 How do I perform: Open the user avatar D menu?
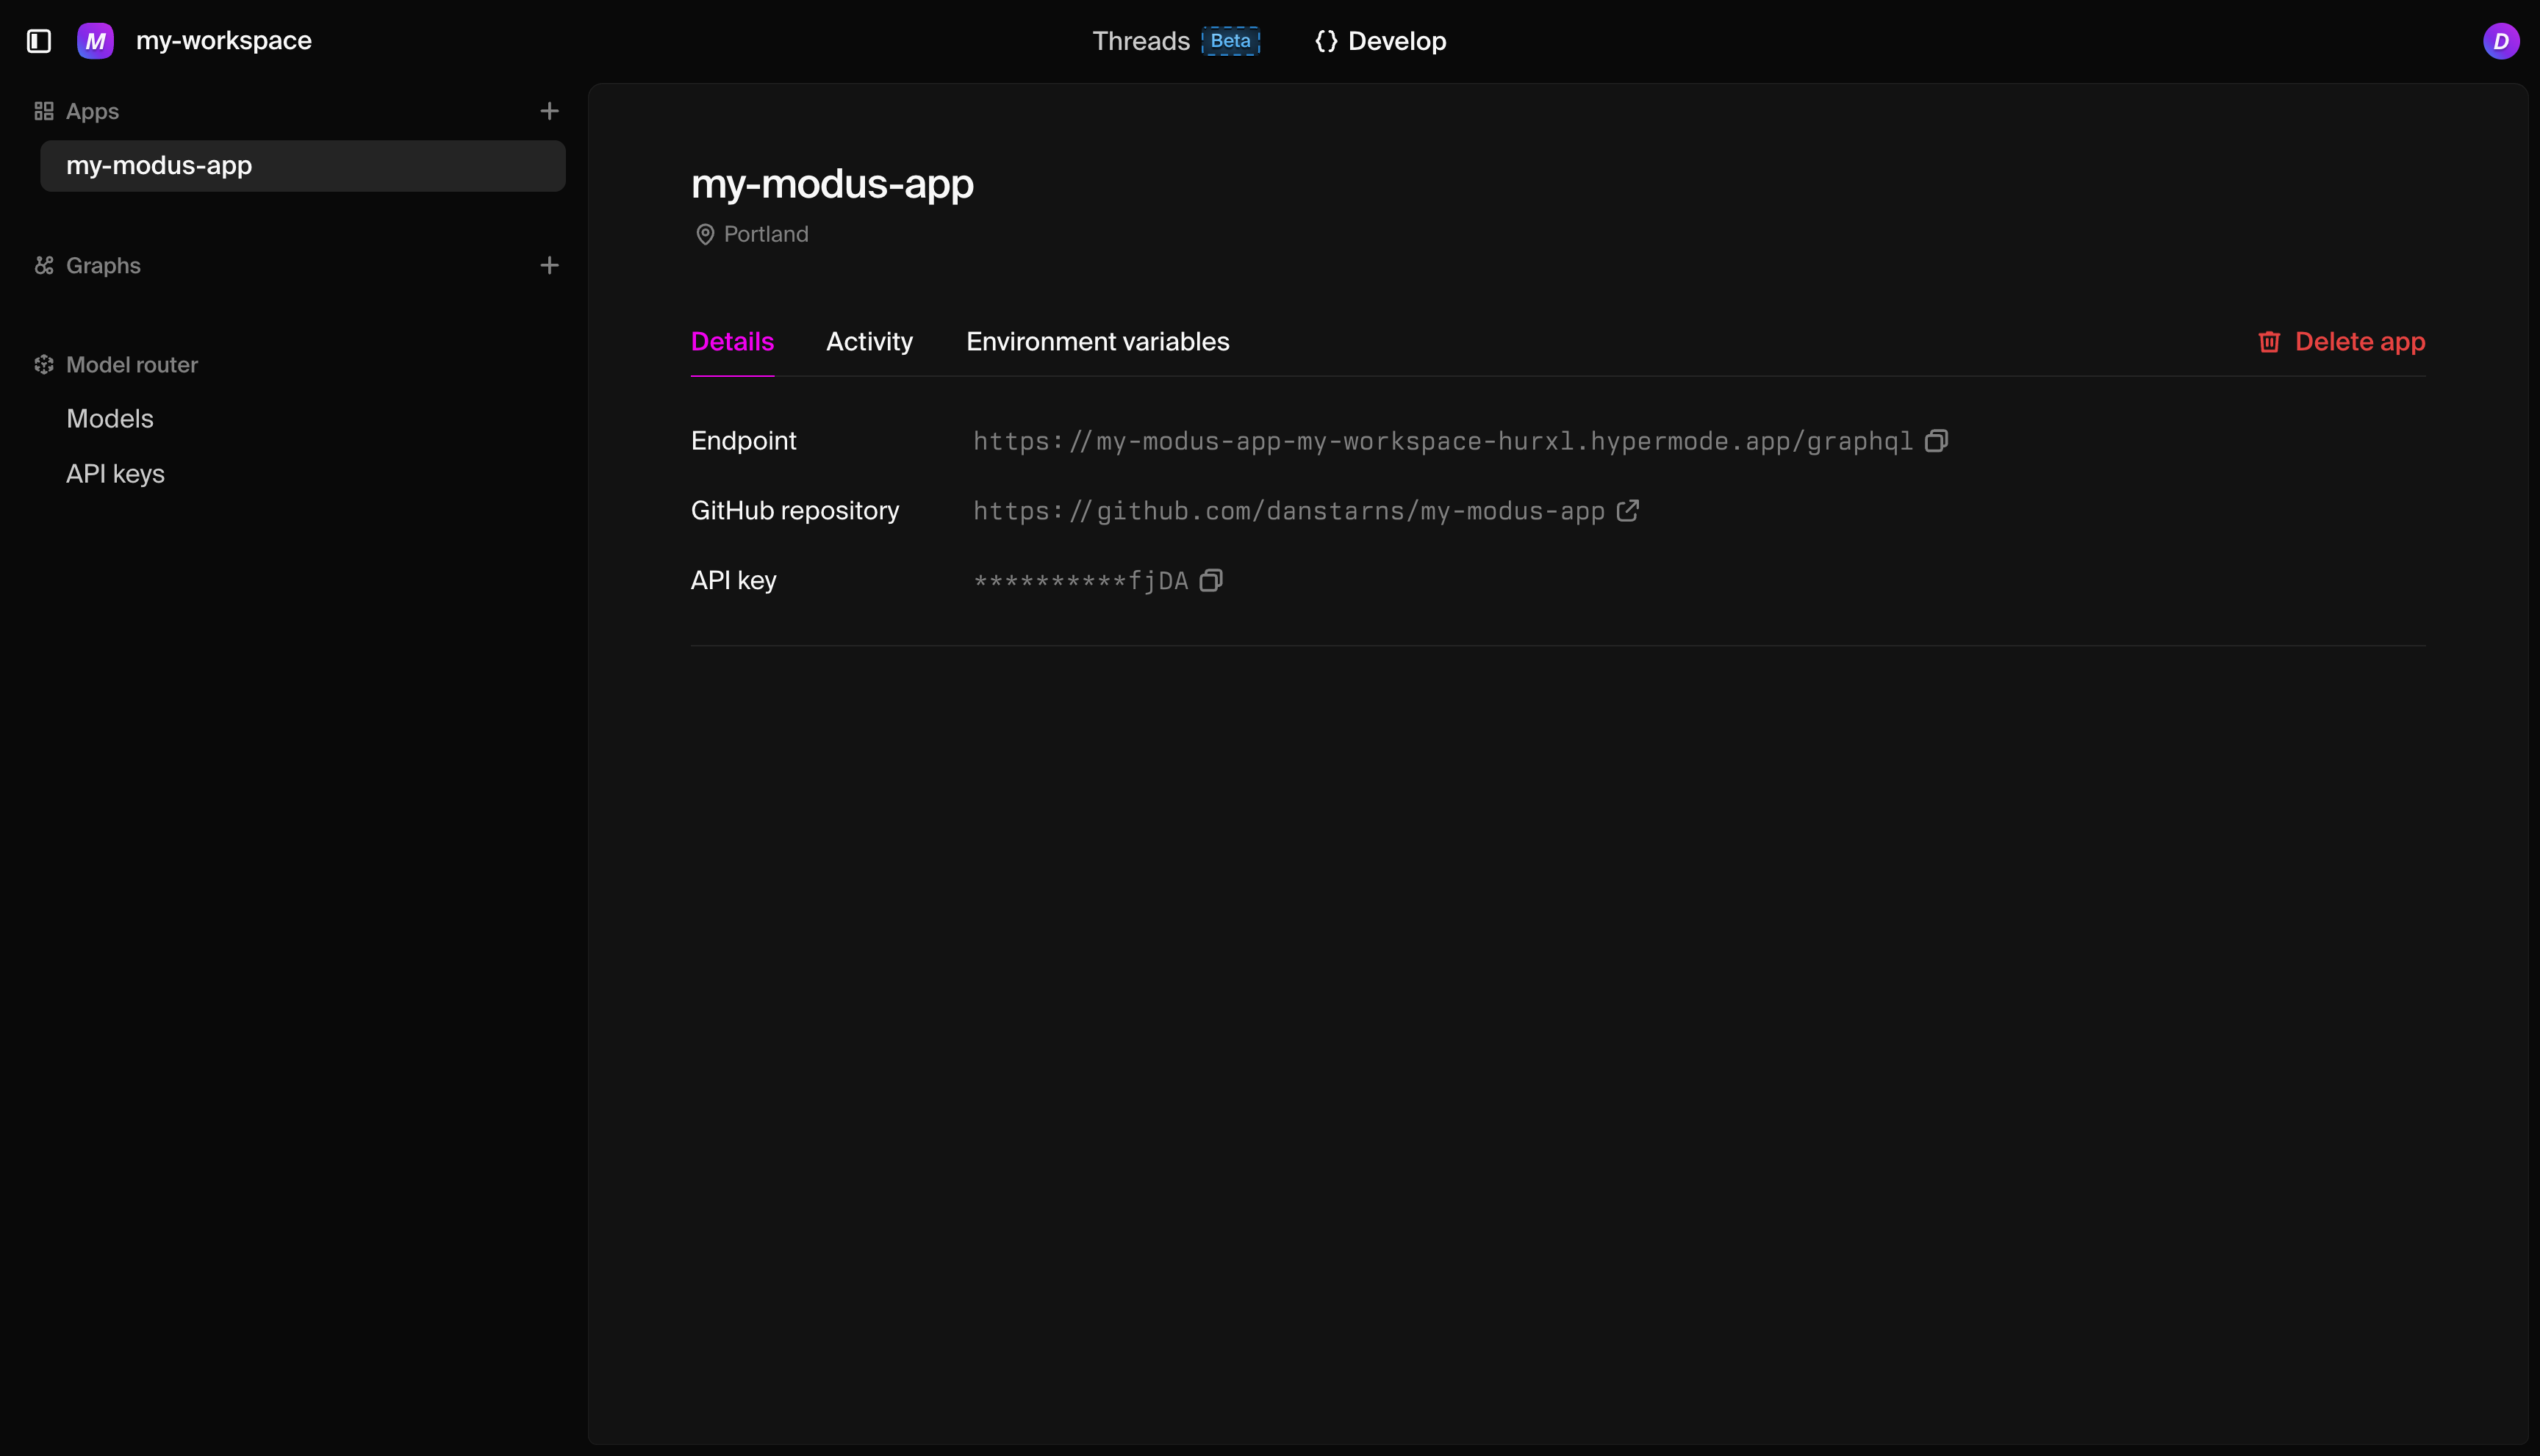coord(2500,41)
